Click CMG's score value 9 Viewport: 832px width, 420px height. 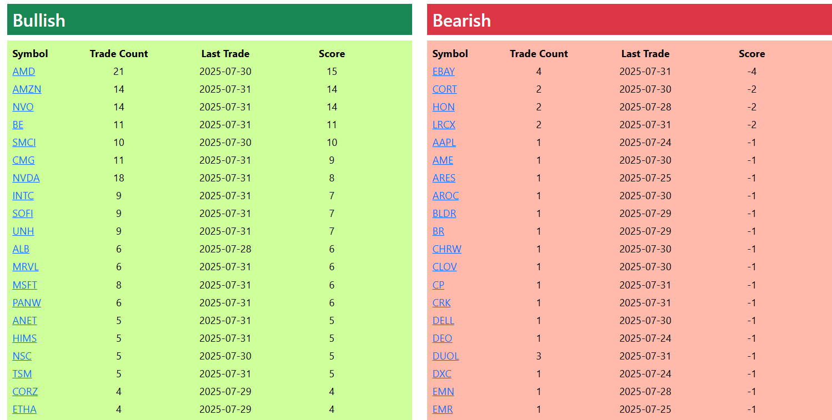click(332, 160)
